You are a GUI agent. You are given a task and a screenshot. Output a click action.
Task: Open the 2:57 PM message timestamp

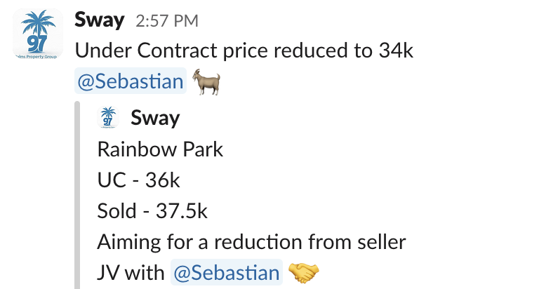167,21
